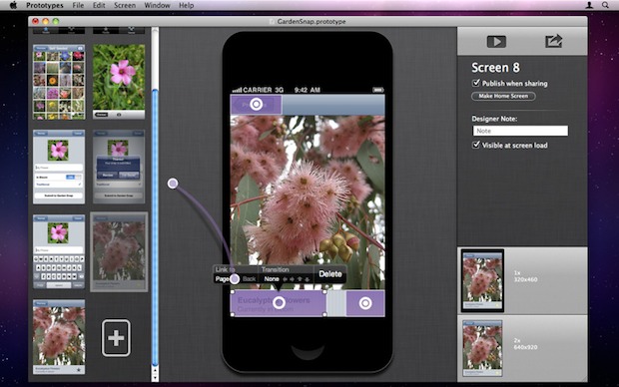
Task: Toggle Publish when sharing checkbox
Action: pyautogui.click(x=476, y=83)
